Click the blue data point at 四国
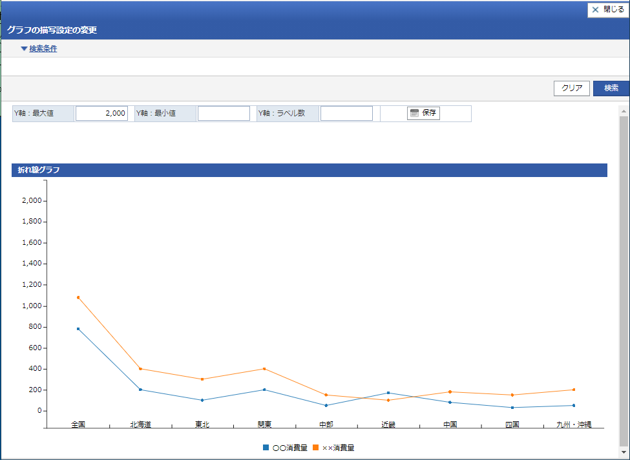 (512, 408)
